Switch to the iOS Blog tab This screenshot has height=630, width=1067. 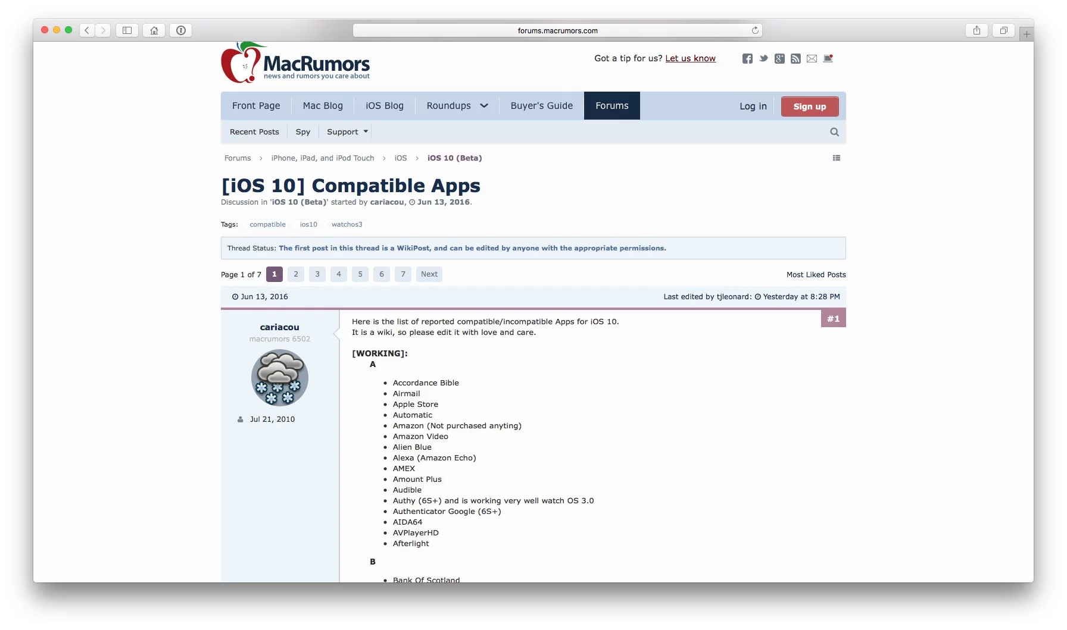(384, 106)
